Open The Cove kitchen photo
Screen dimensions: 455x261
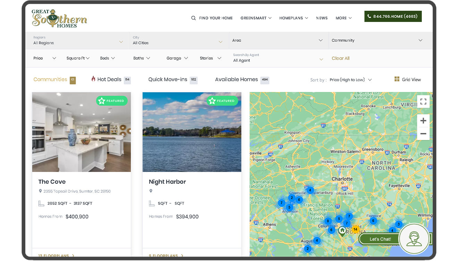click(x=82, y=132)
